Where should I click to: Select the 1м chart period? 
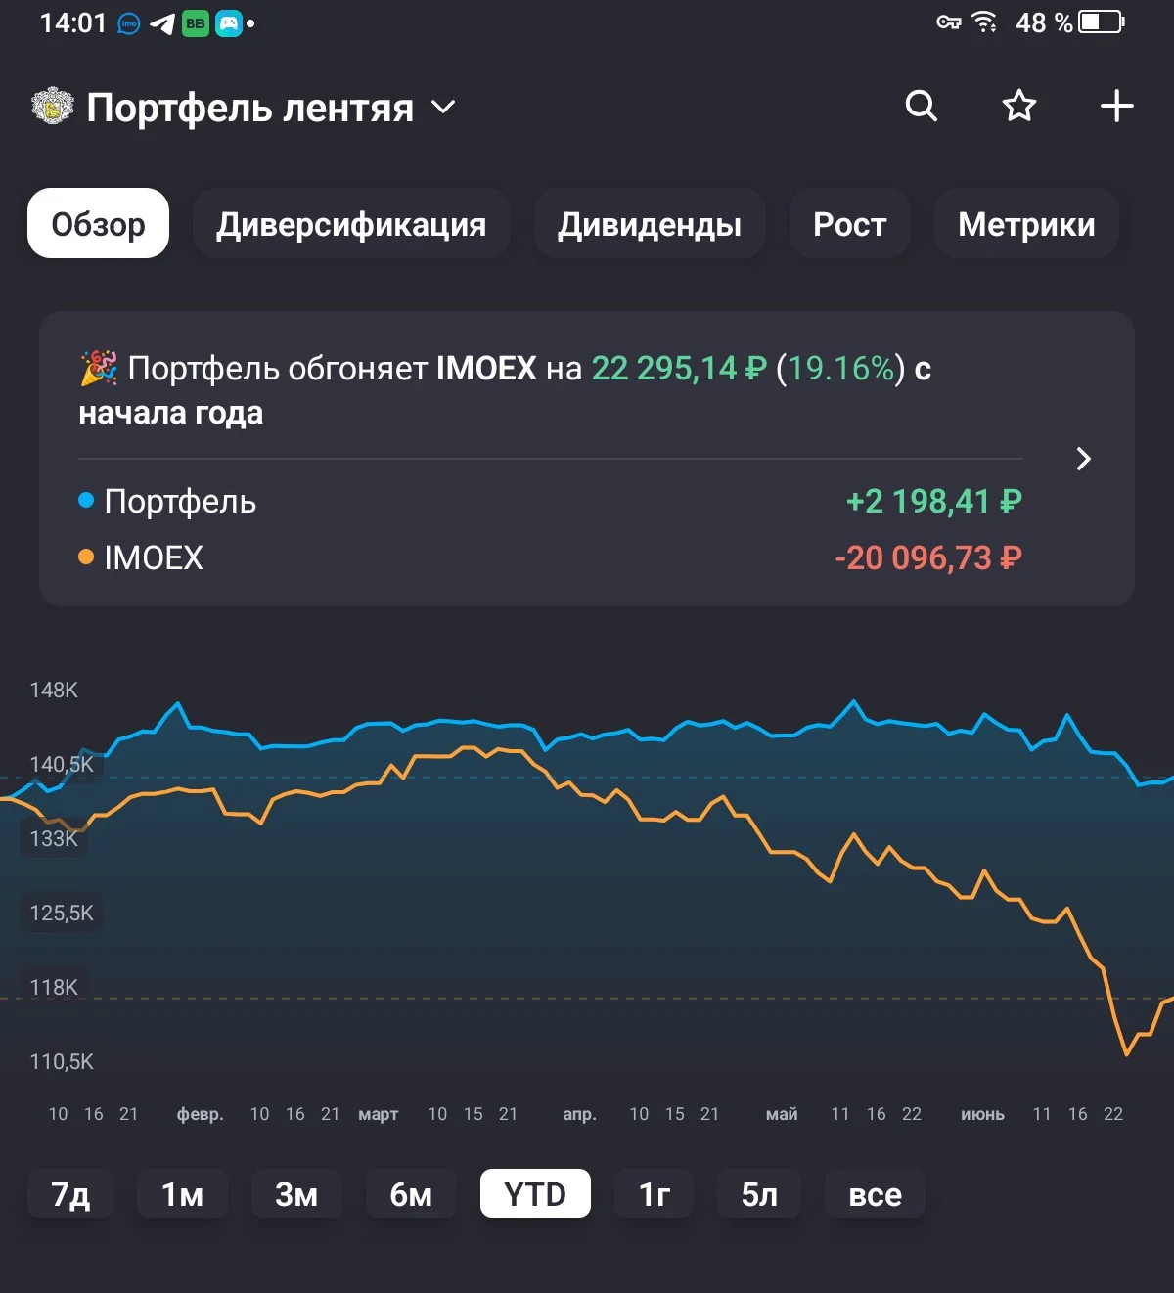pos(183,1194)
